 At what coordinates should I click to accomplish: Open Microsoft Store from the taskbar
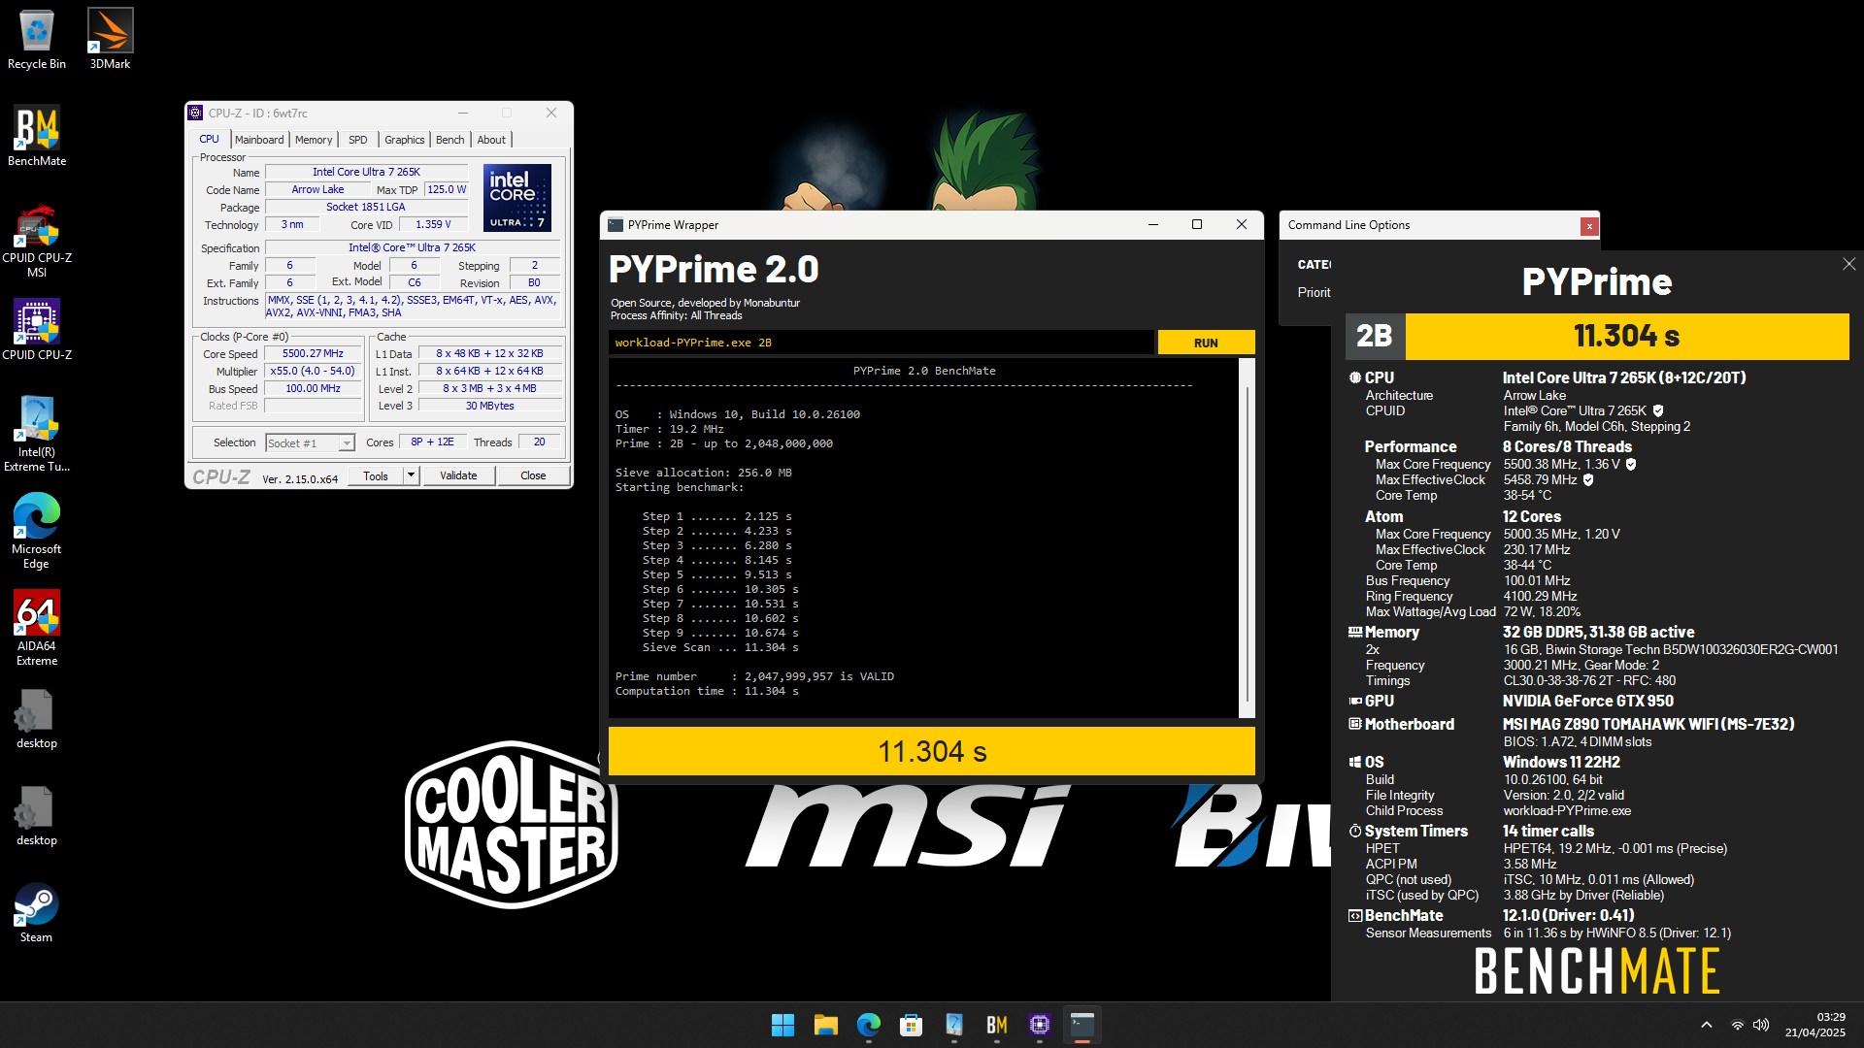[x=911, y=1025]
